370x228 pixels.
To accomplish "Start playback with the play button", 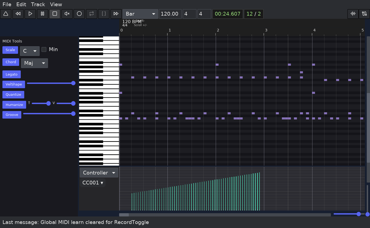I will 30,14.
